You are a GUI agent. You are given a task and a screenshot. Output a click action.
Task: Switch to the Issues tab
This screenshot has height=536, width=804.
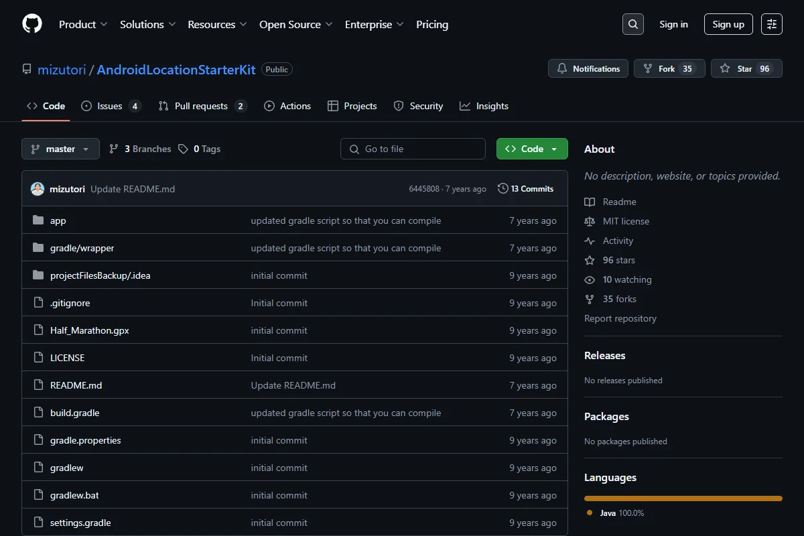[x=111, y=106]
